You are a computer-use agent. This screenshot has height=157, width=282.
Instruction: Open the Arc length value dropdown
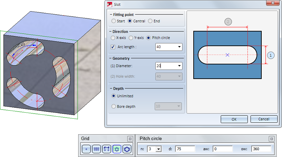(x=179, y=47)
